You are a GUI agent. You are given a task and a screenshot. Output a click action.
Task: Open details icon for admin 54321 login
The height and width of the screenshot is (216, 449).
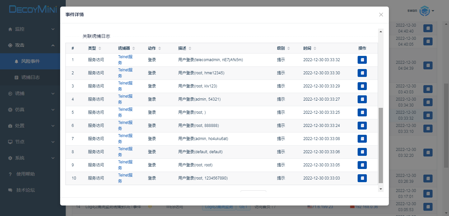pyautogui.click(x=362, y=99)
